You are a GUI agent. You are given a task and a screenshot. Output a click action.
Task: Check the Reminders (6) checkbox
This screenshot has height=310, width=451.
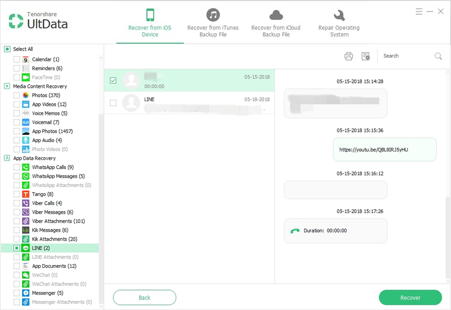17,68
